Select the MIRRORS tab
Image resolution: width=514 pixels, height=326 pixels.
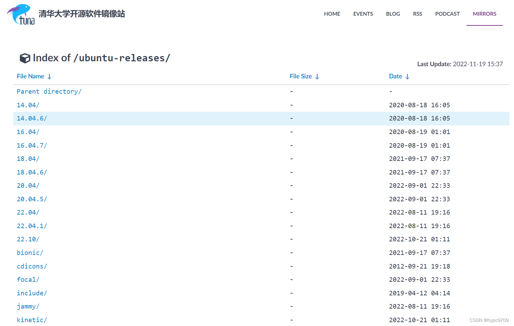click(x=484, y=14)
